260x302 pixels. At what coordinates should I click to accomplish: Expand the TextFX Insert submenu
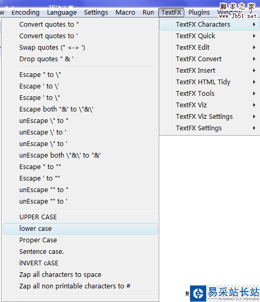[x=209, y=71]
